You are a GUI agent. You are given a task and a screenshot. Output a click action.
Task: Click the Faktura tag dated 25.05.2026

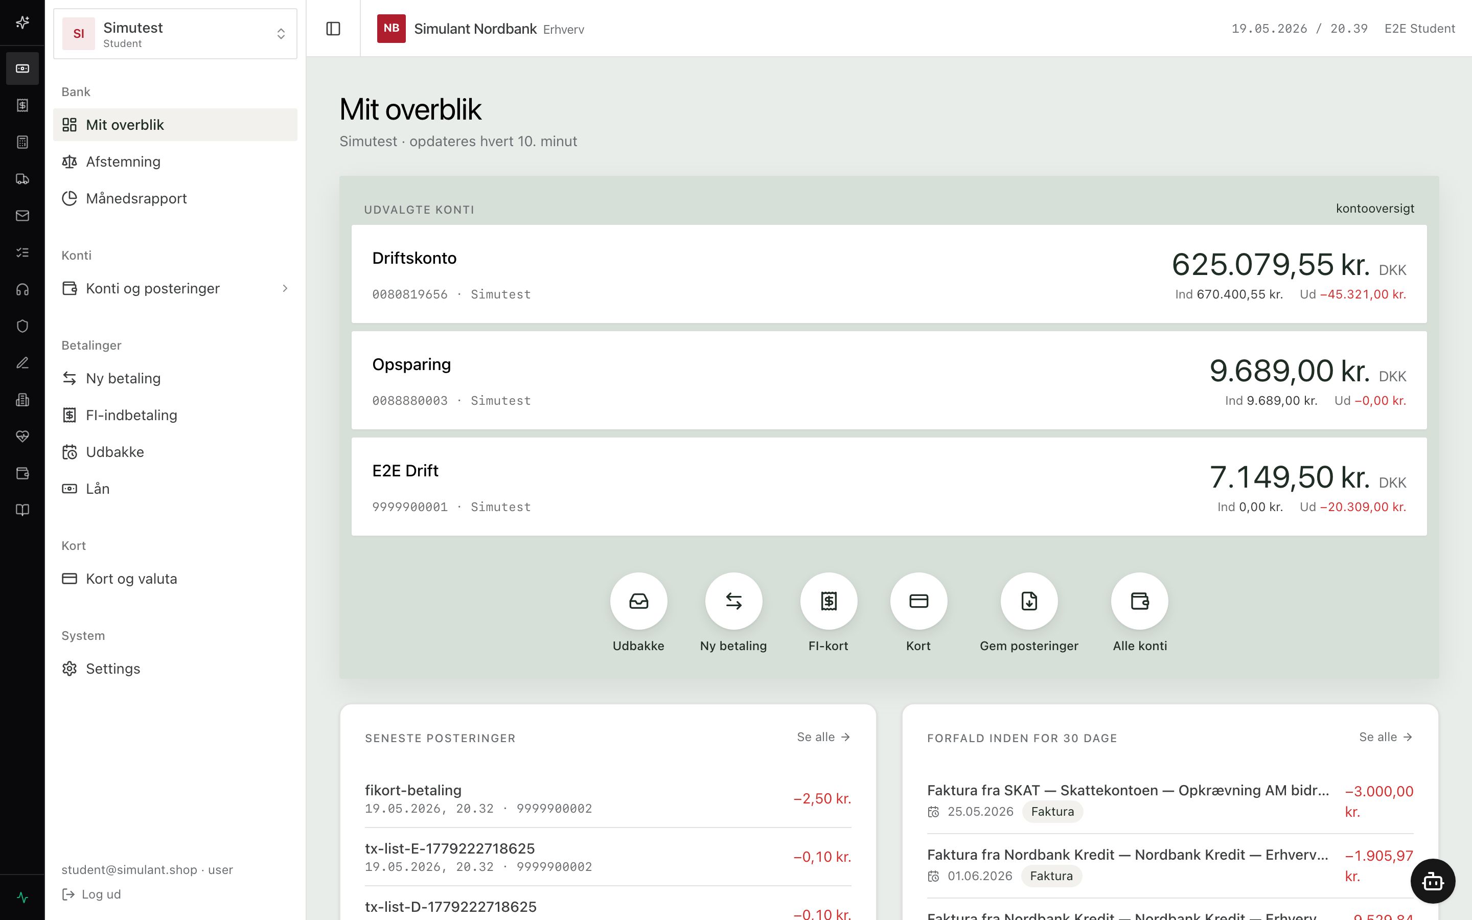1052,812
